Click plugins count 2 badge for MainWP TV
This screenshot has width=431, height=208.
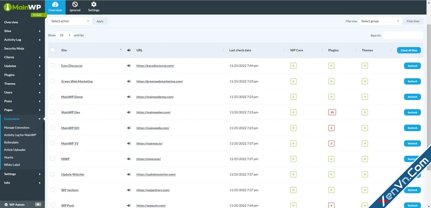click(x=331, y=144)
